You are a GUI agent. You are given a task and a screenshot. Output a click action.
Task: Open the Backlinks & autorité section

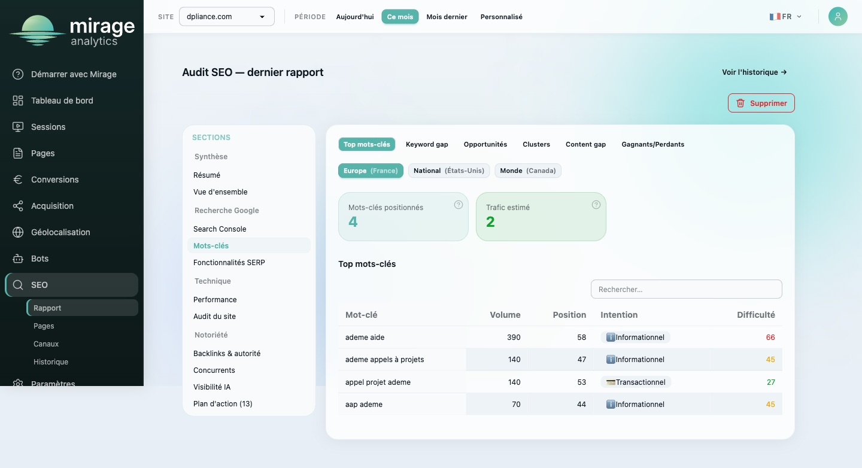click(248, 353)
